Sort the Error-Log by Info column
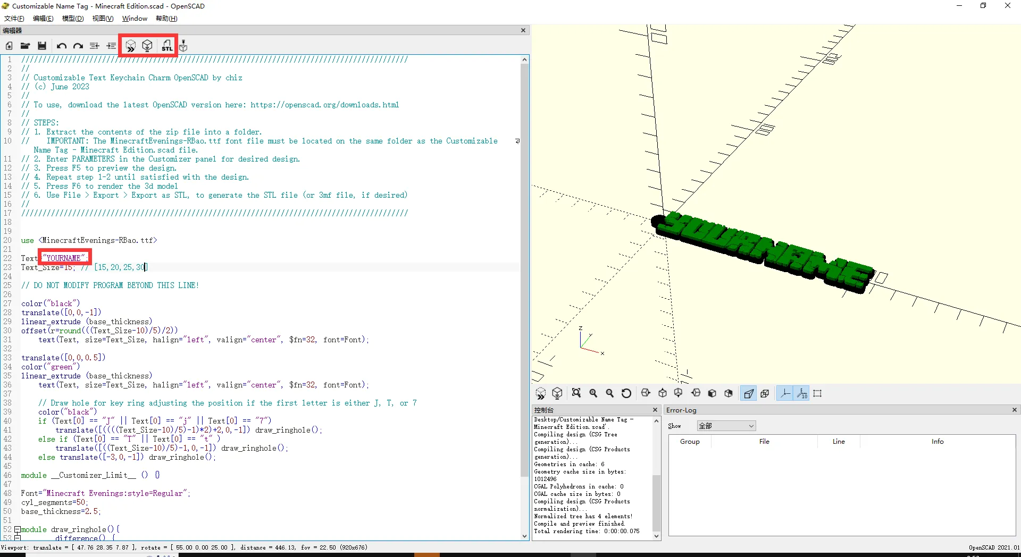Viewport: 1021px width, 557px height. click(x=938, y=442)
